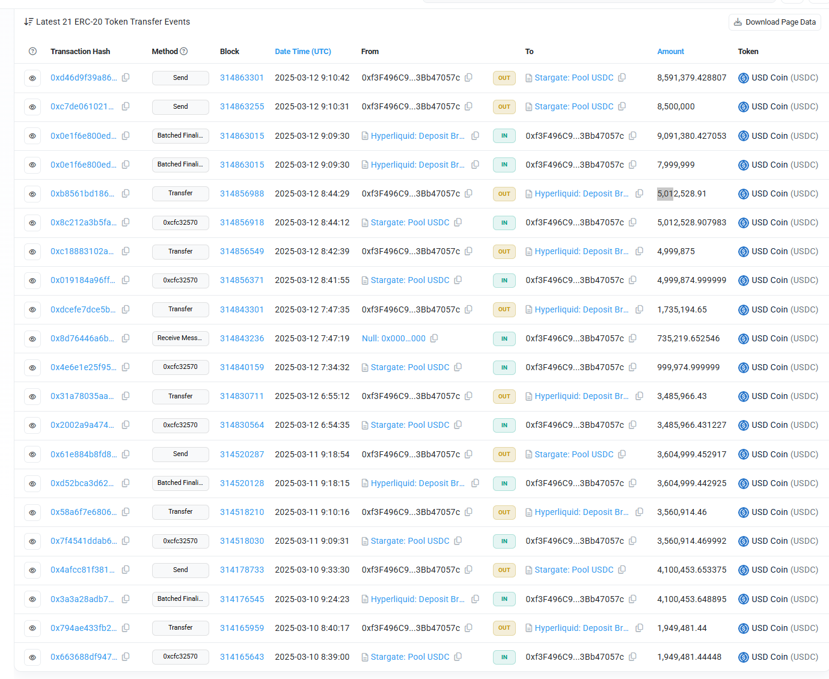Click the sort icon beside Latest 21 ERC-20
The height and width of the screenshot is (679, 829).
(x=28, y=22)
